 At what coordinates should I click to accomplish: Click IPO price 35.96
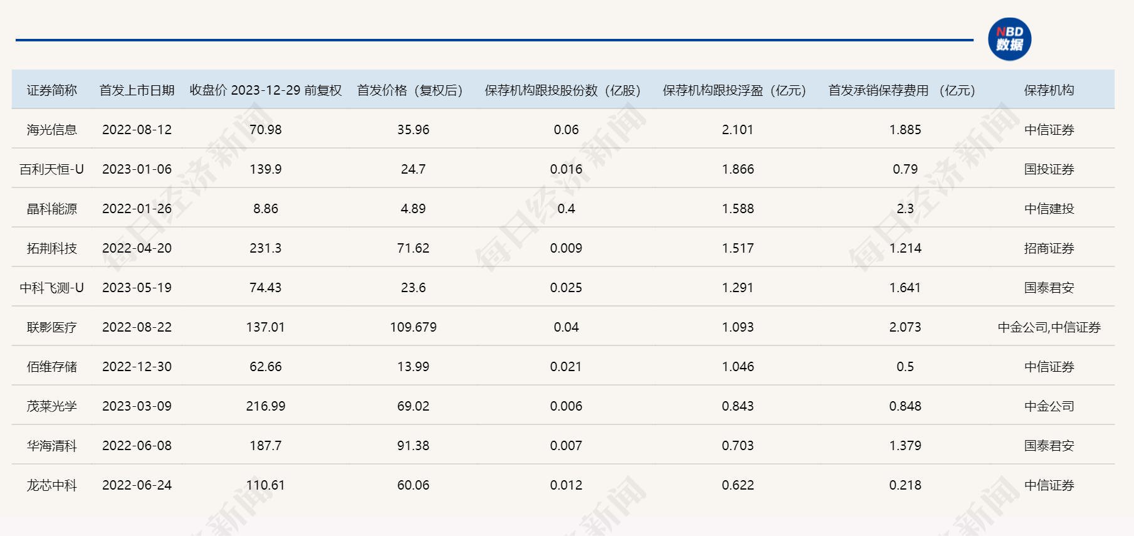413,130
